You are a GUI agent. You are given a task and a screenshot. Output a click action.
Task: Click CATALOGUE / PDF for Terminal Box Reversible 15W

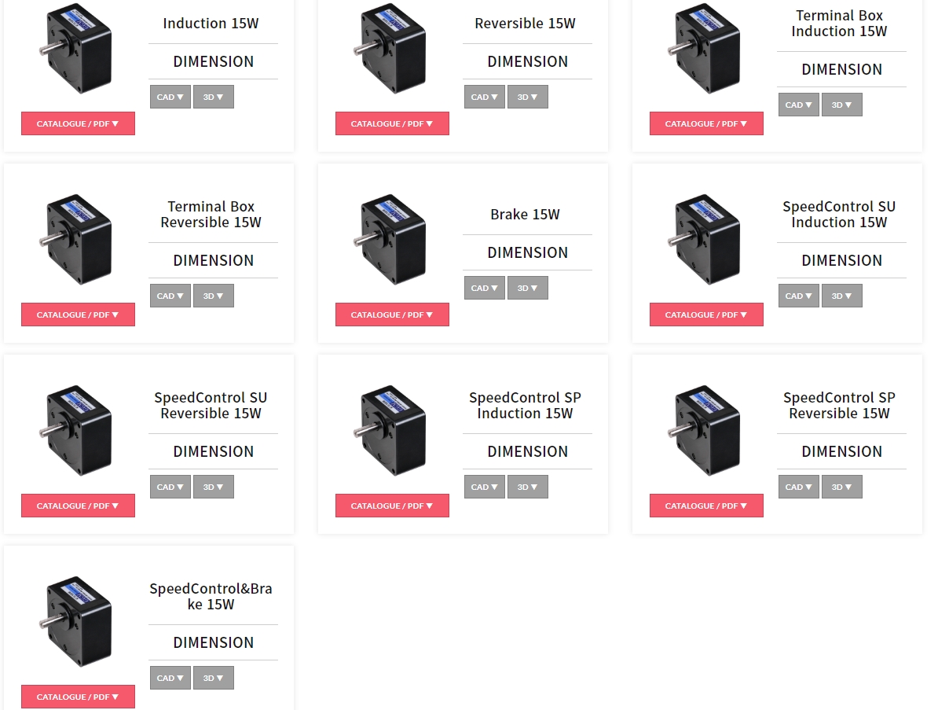tap(78, 315)
